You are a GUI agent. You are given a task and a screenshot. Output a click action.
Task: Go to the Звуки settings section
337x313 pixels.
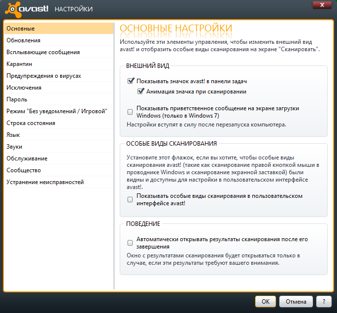coord(59,146)
